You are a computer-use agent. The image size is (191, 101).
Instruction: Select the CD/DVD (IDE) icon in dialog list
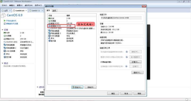(x=49, y=28)
